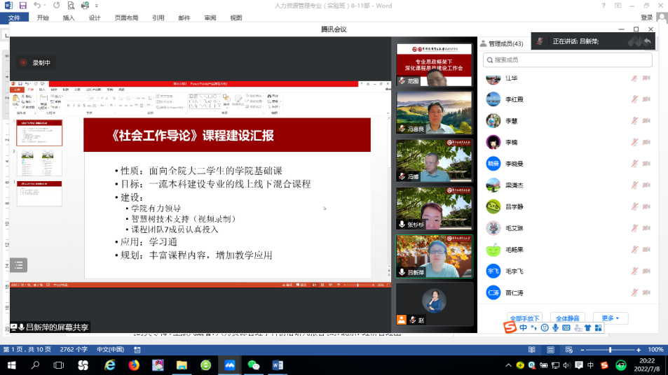
Task: Expand the 更多 dropdown in member panel
Action: point(610,318)
